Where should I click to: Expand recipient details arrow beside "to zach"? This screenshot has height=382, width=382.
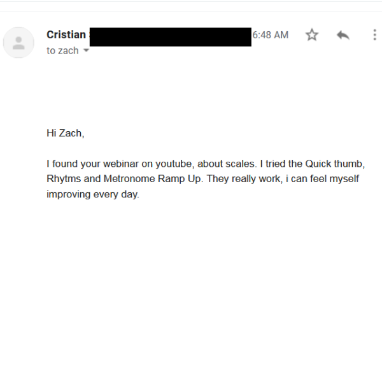click(87, 51)
